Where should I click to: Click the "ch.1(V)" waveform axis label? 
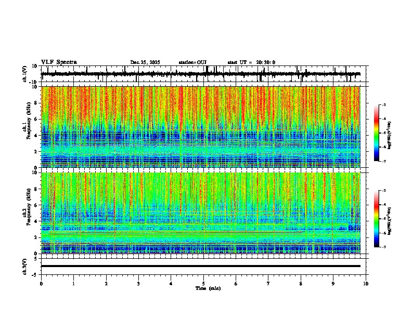click(x=24, y=74)
